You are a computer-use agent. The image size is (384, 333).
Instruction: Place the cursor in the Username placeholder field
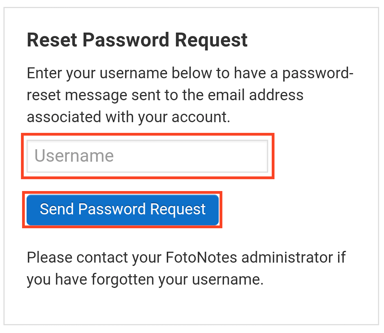point(147,156)
